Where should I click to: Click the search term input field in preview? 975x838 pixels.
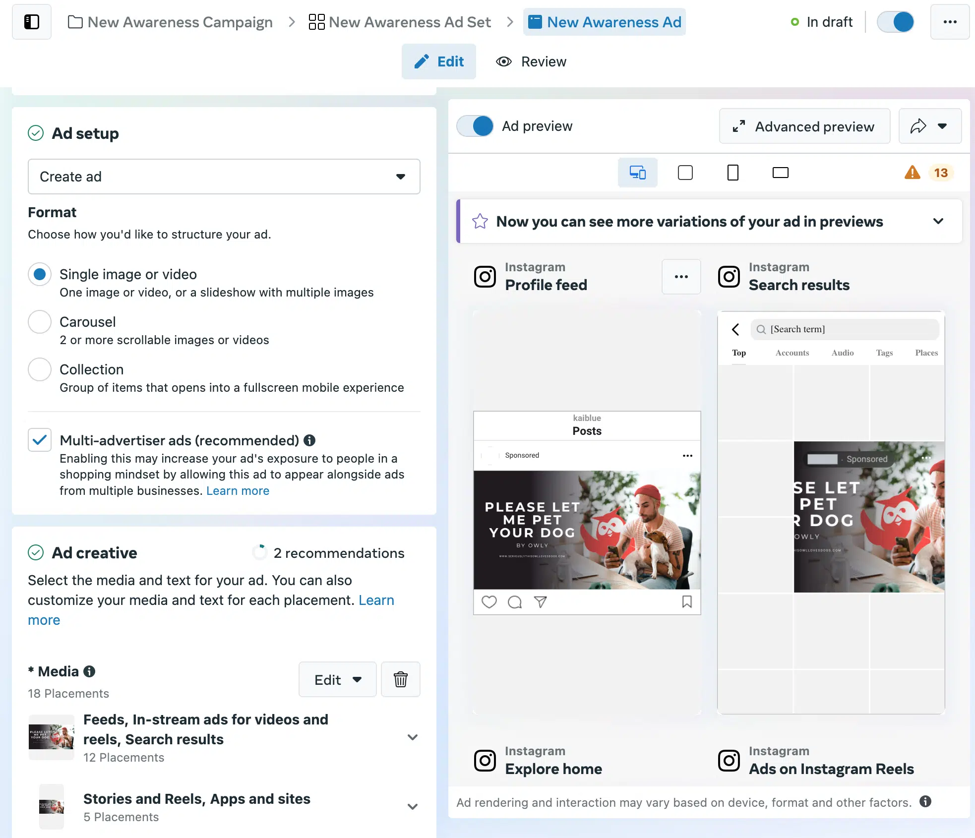[x=844, y=329]
